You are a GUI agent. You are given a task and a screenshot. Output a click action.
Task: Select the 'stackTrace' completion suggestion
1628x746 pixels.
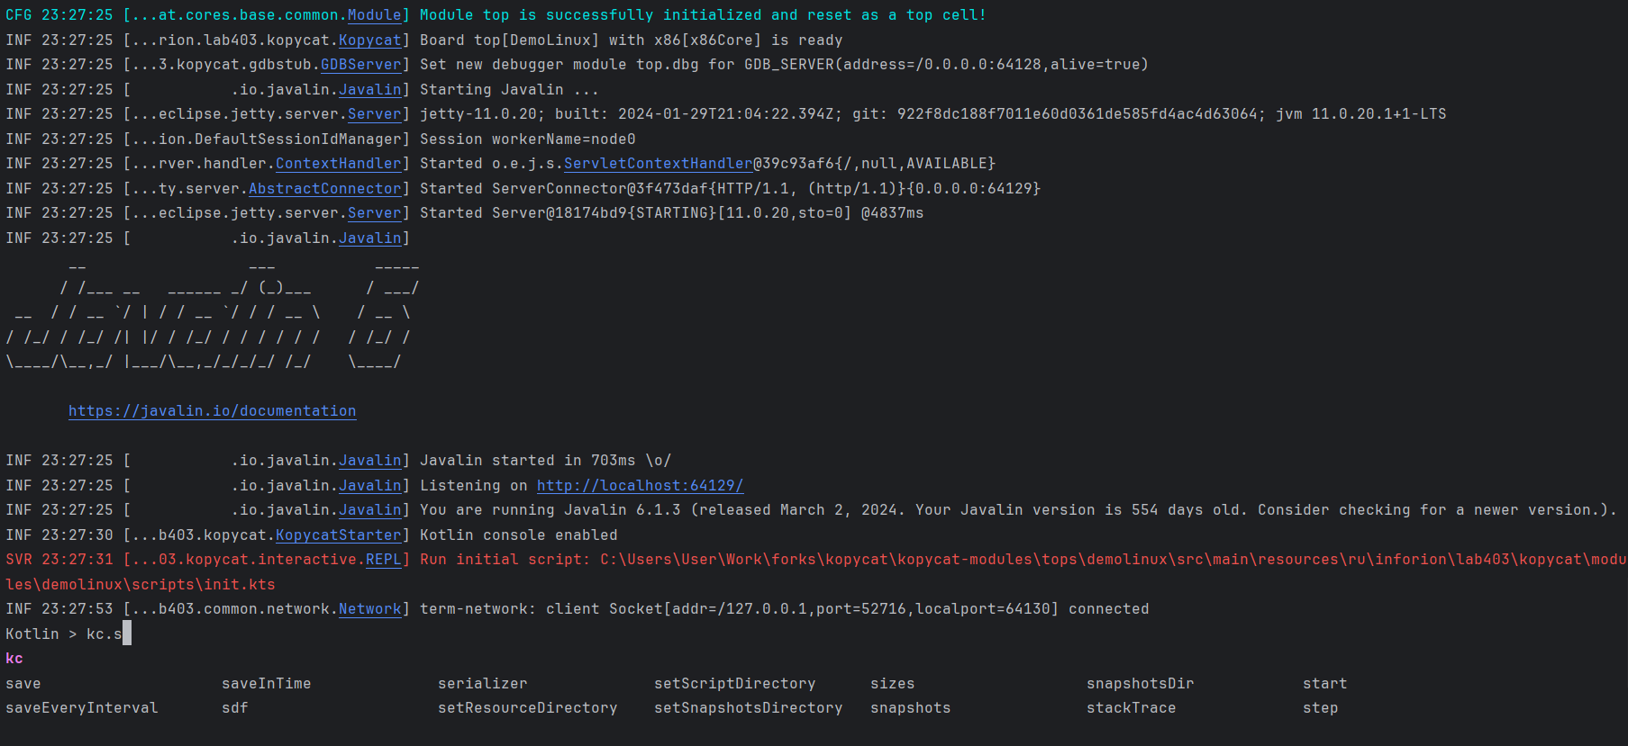(x=1132, y=708)
